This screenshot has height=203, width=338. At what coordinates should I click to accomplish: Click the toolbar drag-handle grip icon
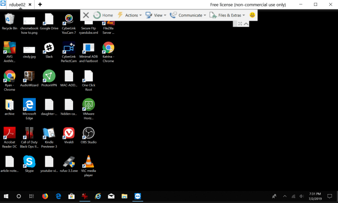(235, 24)
